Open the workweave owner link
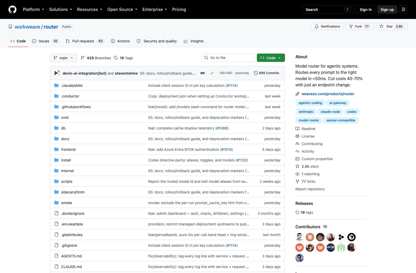Screen dimensions: 416x273 [x=27, y=27]
